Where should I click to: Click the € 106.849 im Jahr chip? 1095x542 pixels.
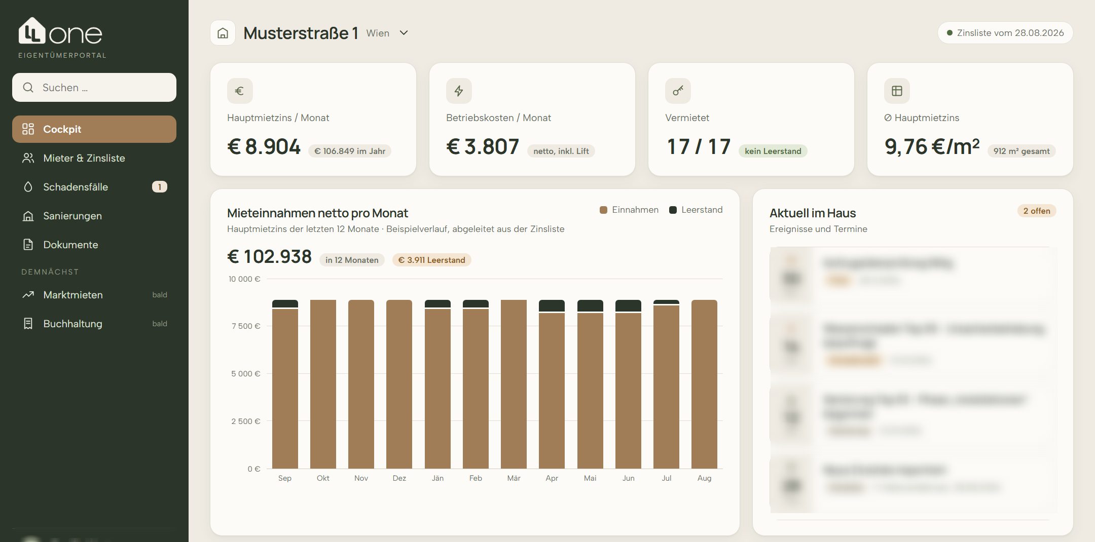pos(350,151)
